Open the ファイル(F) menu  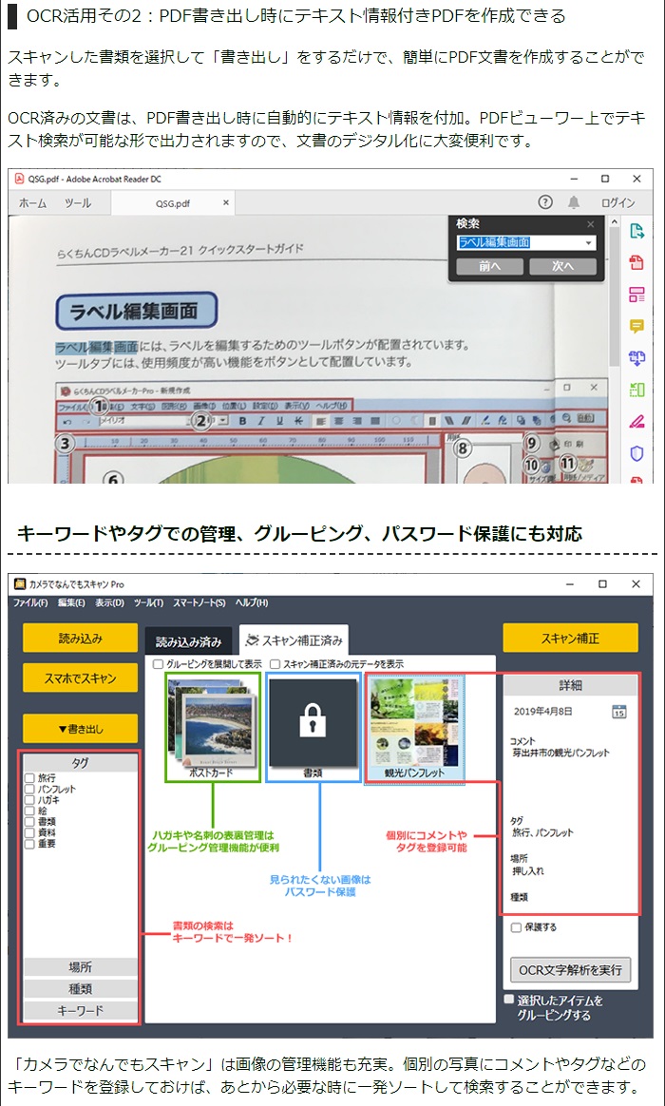30,603
